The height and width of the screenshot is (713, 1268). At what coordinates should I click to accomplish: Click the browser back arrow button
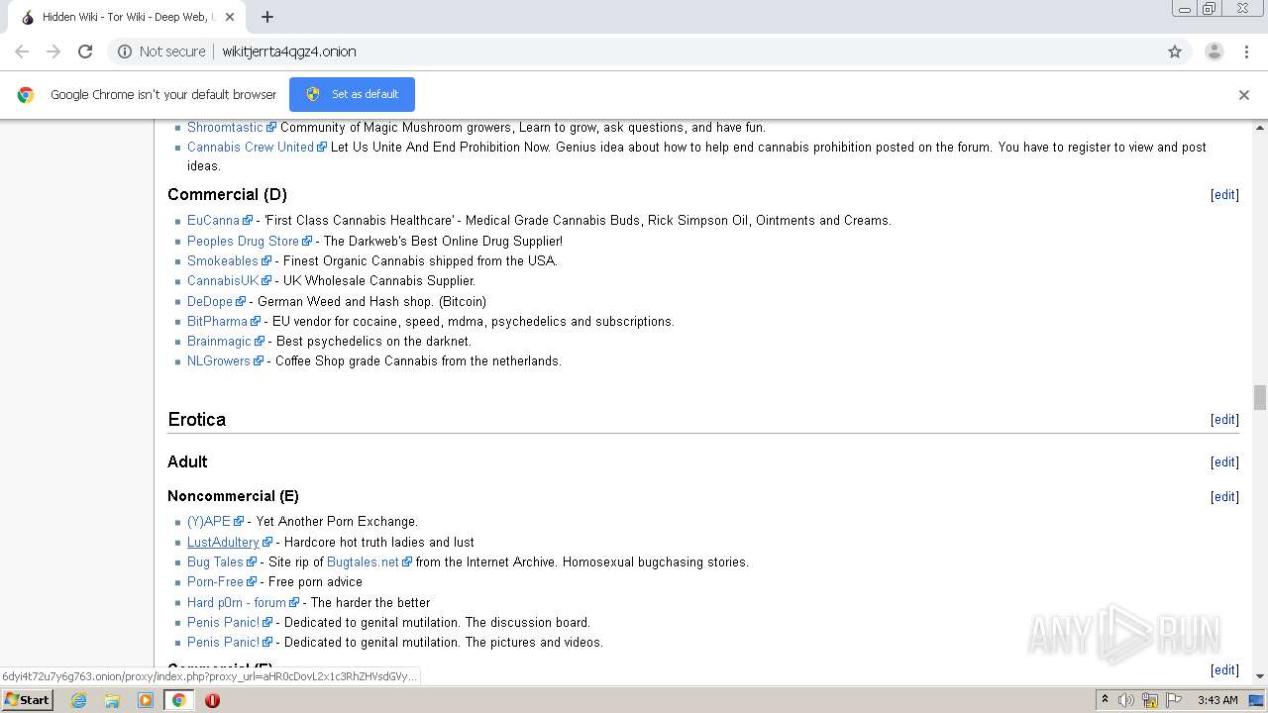point(22,51)
